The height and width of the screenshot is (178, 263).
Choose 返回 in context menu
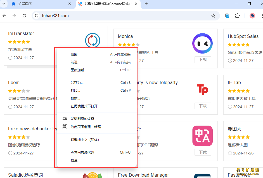click(97, 54)
